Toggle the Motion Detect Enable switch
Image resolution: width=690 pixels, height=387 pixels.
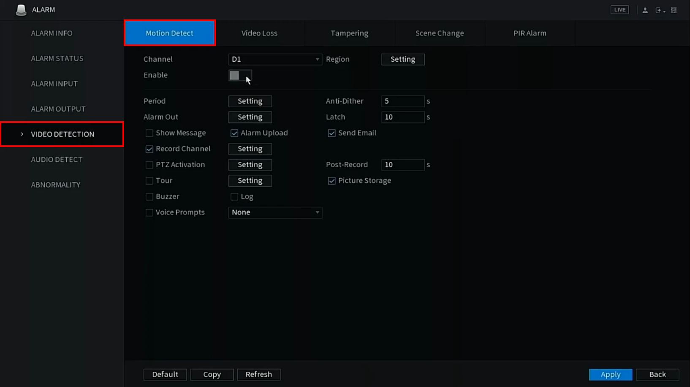[240, 76]
